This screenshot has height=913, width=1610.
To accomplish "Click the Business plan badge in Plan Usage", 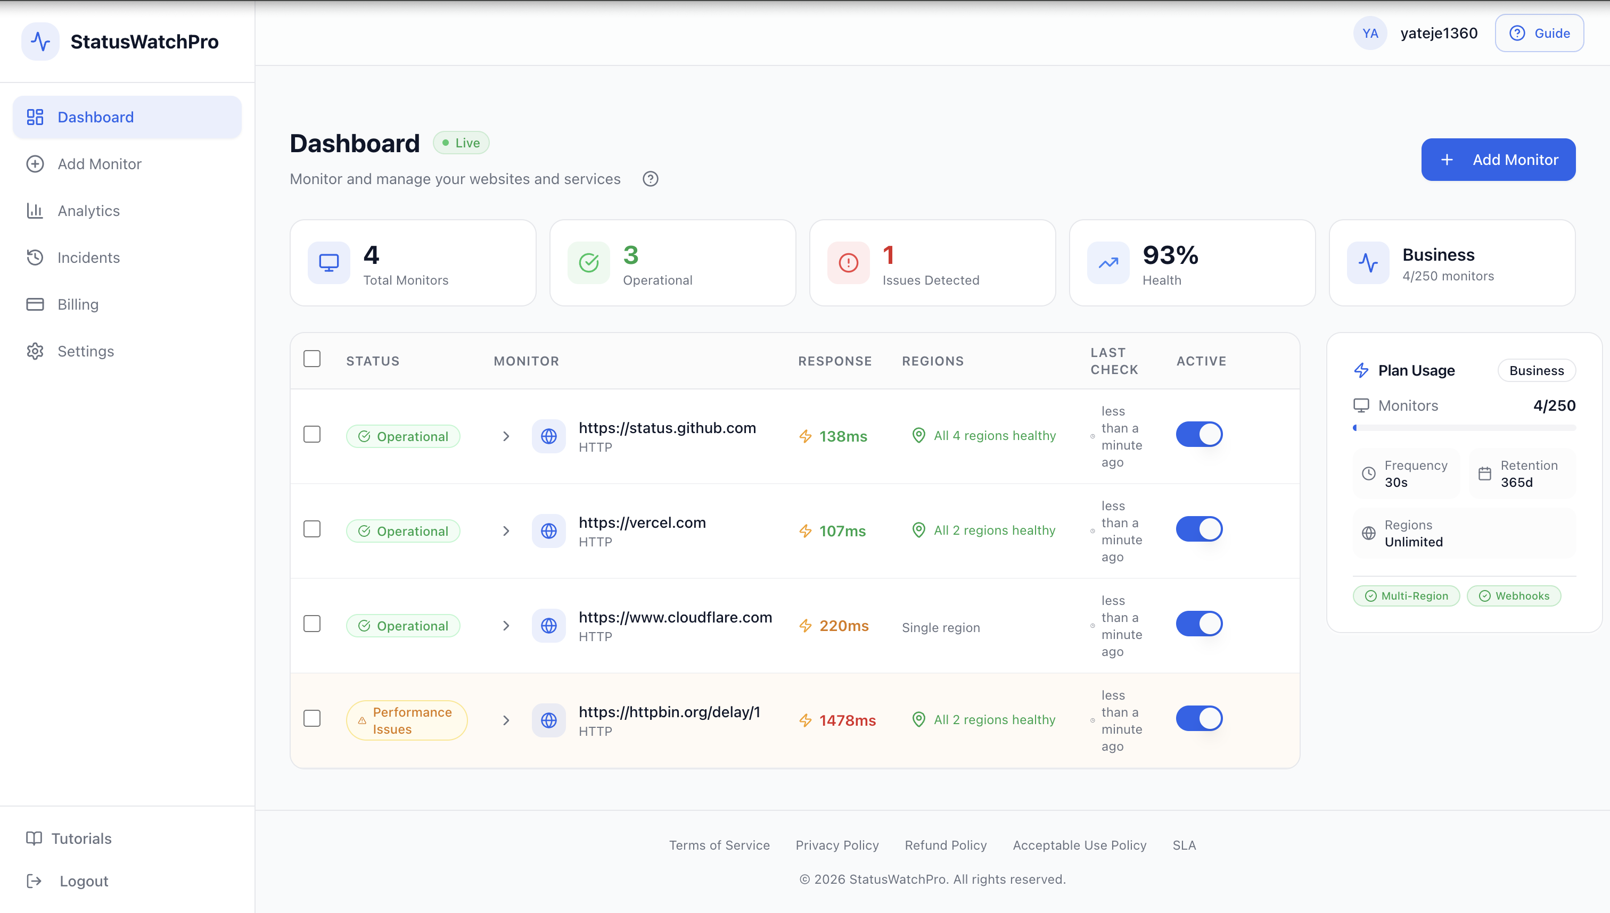I will pyautogui.click(x=1536, y=371).
